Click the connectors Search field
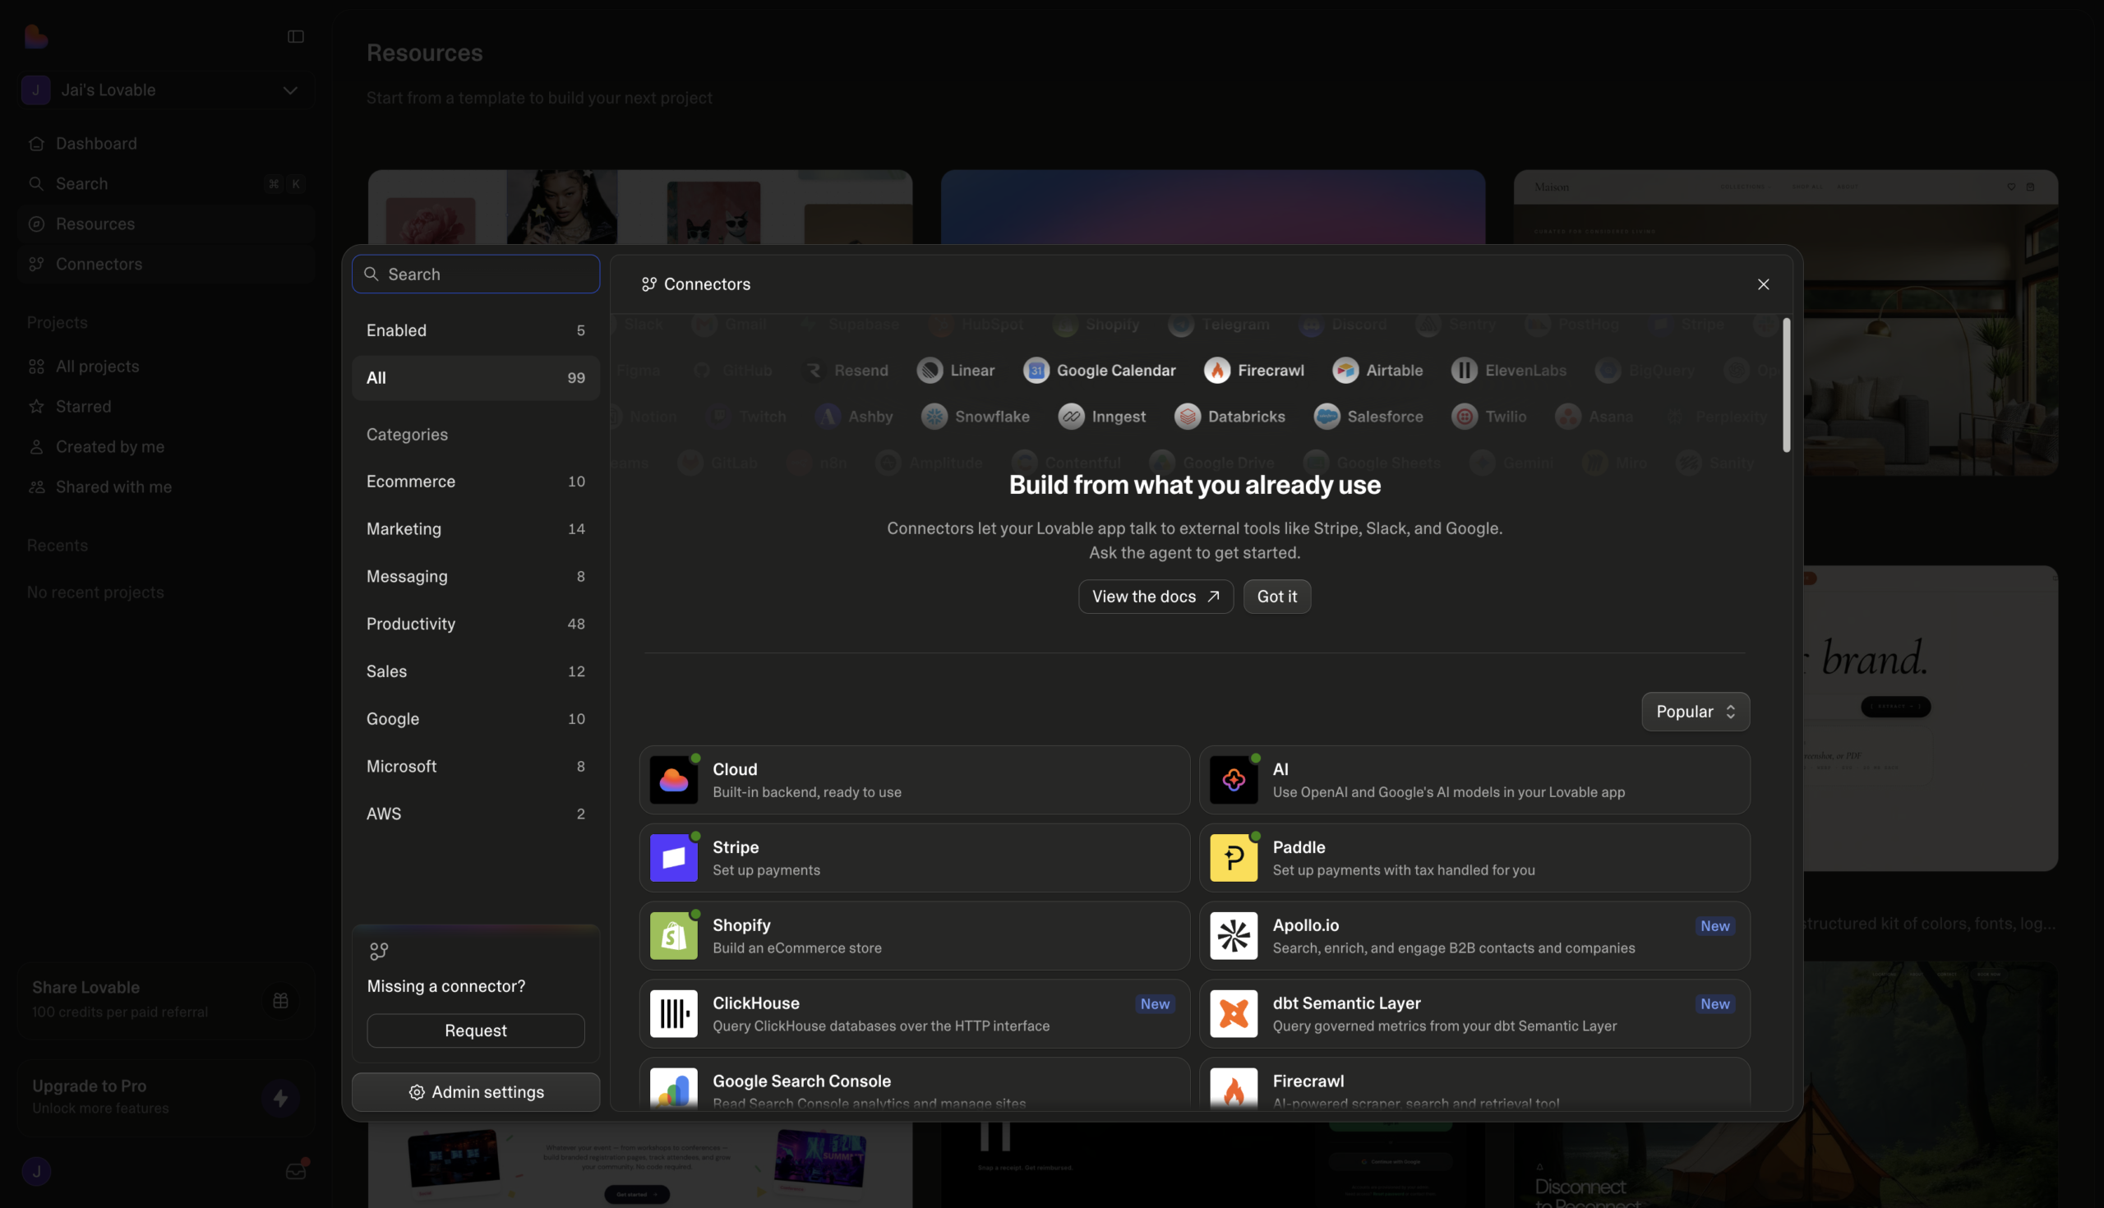 tap(475, 274)
